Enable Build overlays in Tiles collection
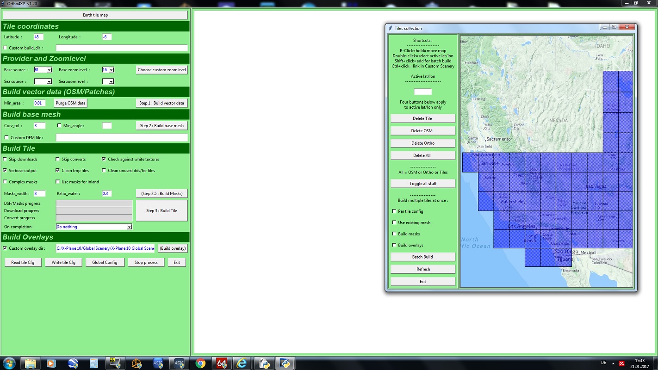This screenshot has width=658, height=370. (x=394, y=245)
